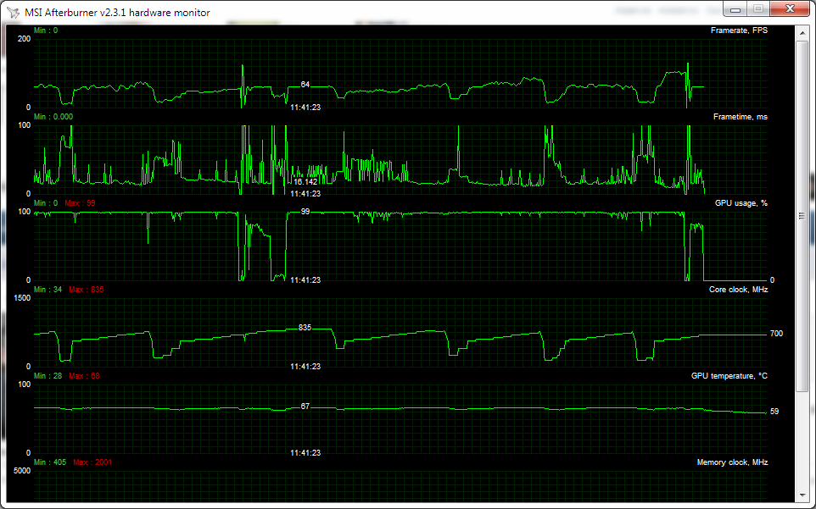Select the "Memory clock, MHz" graph label

point(732,462)
